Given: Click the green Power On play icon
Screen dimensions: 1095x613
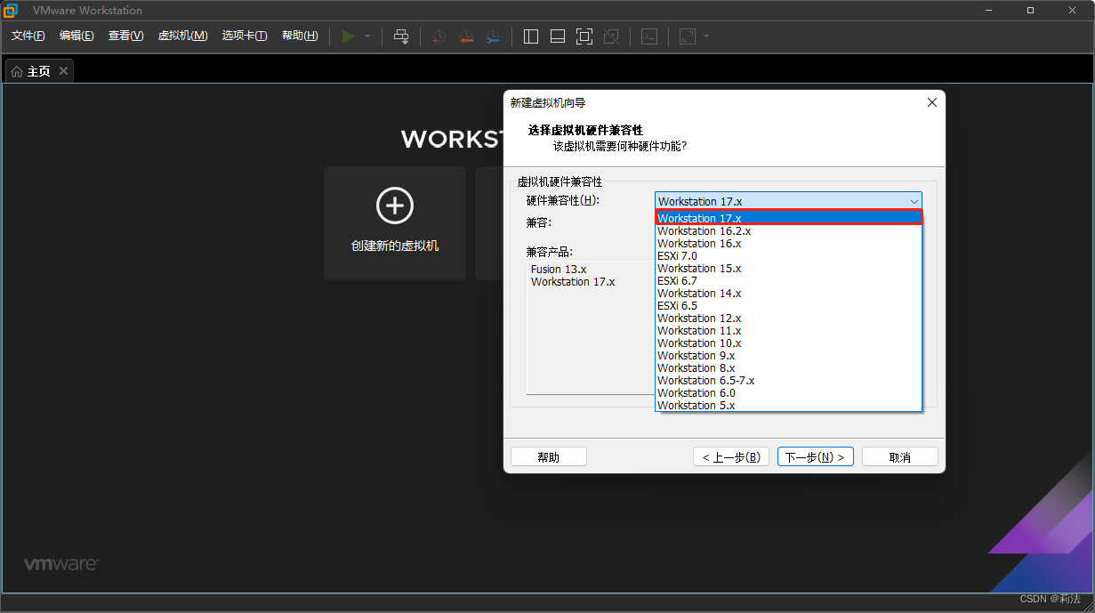Looking at the screenshot, I should 348,36.
